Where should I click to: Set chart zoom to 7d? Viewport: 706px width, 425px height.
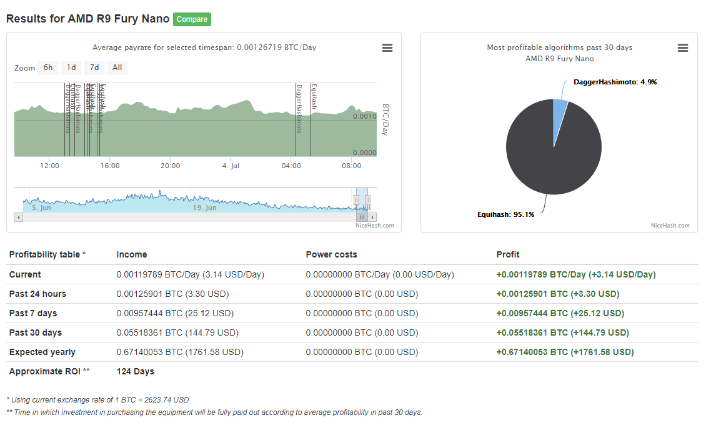click(x=94, y=67)
